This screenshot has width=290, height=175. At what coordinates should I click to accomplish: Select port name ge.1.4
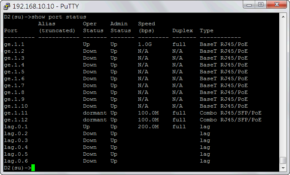point(14,65)
